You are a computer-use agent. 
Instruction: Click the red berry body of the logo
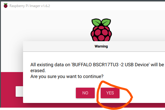point(101,34)
